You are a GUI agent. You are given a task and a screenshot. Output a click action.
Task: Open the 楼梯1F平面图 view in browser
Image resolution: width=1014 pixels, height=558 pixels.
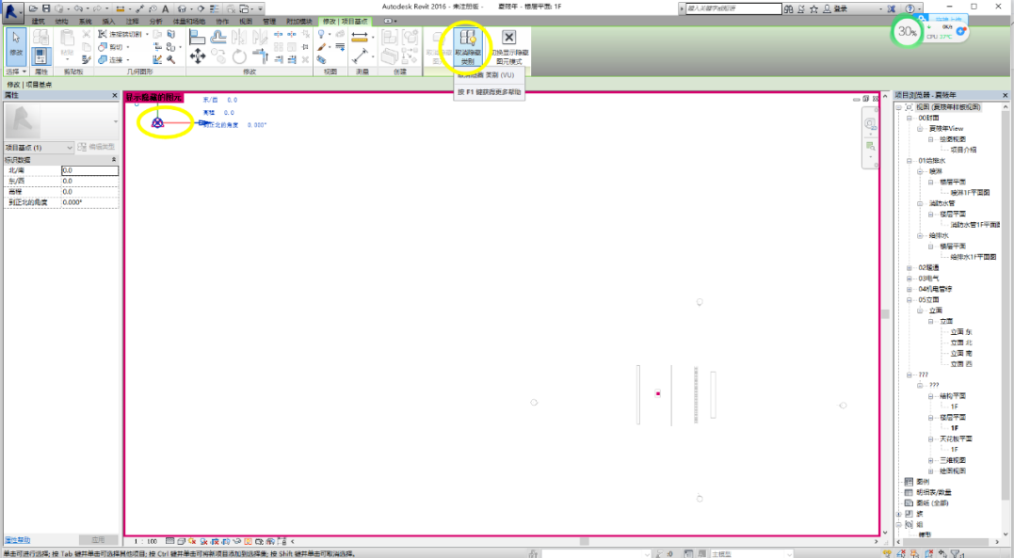970,192
